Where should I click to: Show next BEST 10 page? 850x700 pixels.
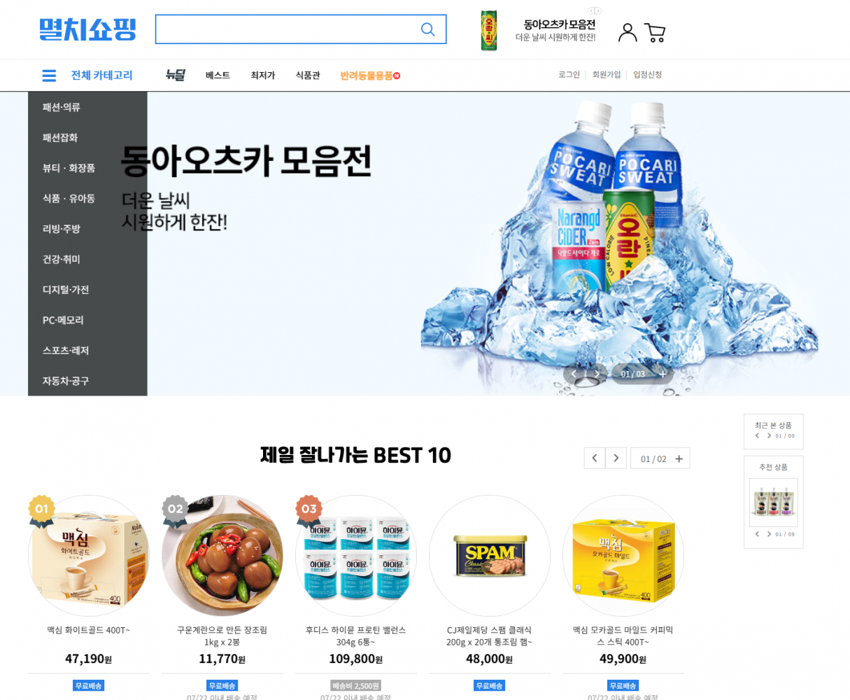pyautogui.click(x=616, y=458)
